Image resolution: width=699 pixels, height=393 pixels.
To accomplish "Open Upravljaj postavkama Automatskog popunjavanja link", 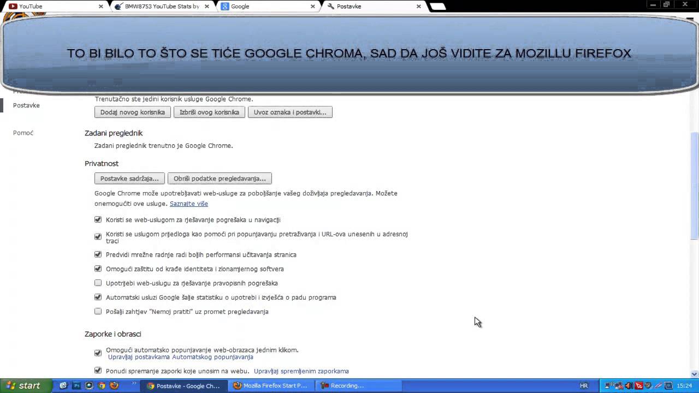I will click(181, 357).
